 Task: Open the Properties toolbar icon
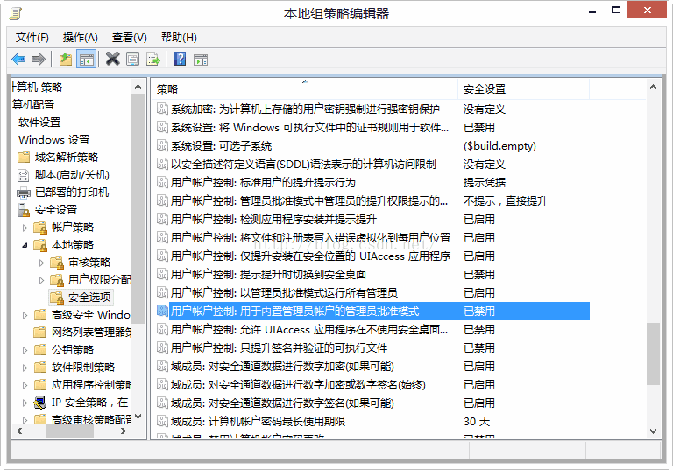tap(132, 59)
